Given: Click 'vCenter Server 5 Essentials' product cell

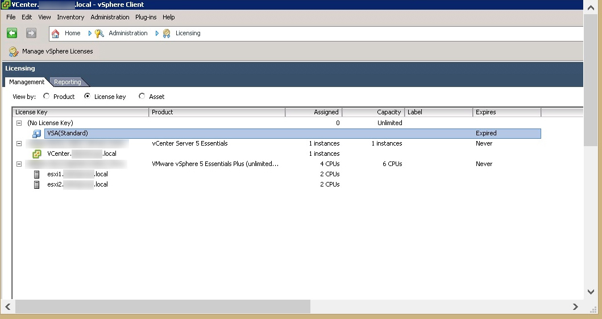Looking at the screenshot, I should 190,143.
